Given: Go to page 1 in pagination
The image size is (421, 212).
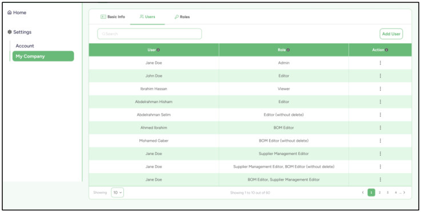Looking at the screenshot, I should pos(371,193).
